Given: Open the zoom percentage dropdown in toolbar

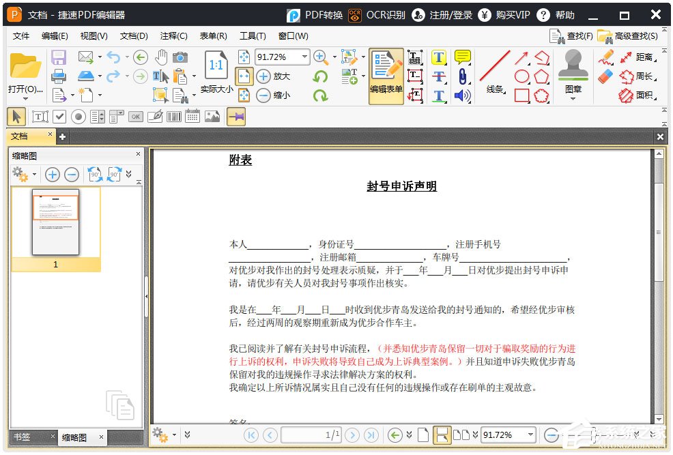Looking at the screenshot, I should (x=304, y=57).
